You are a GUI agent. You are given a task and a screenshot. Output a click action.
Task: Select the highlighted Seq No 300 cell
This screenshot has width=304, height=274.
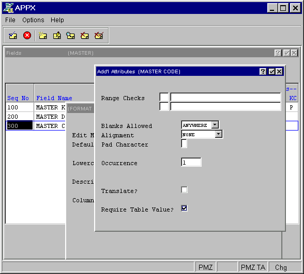(20, 126)
